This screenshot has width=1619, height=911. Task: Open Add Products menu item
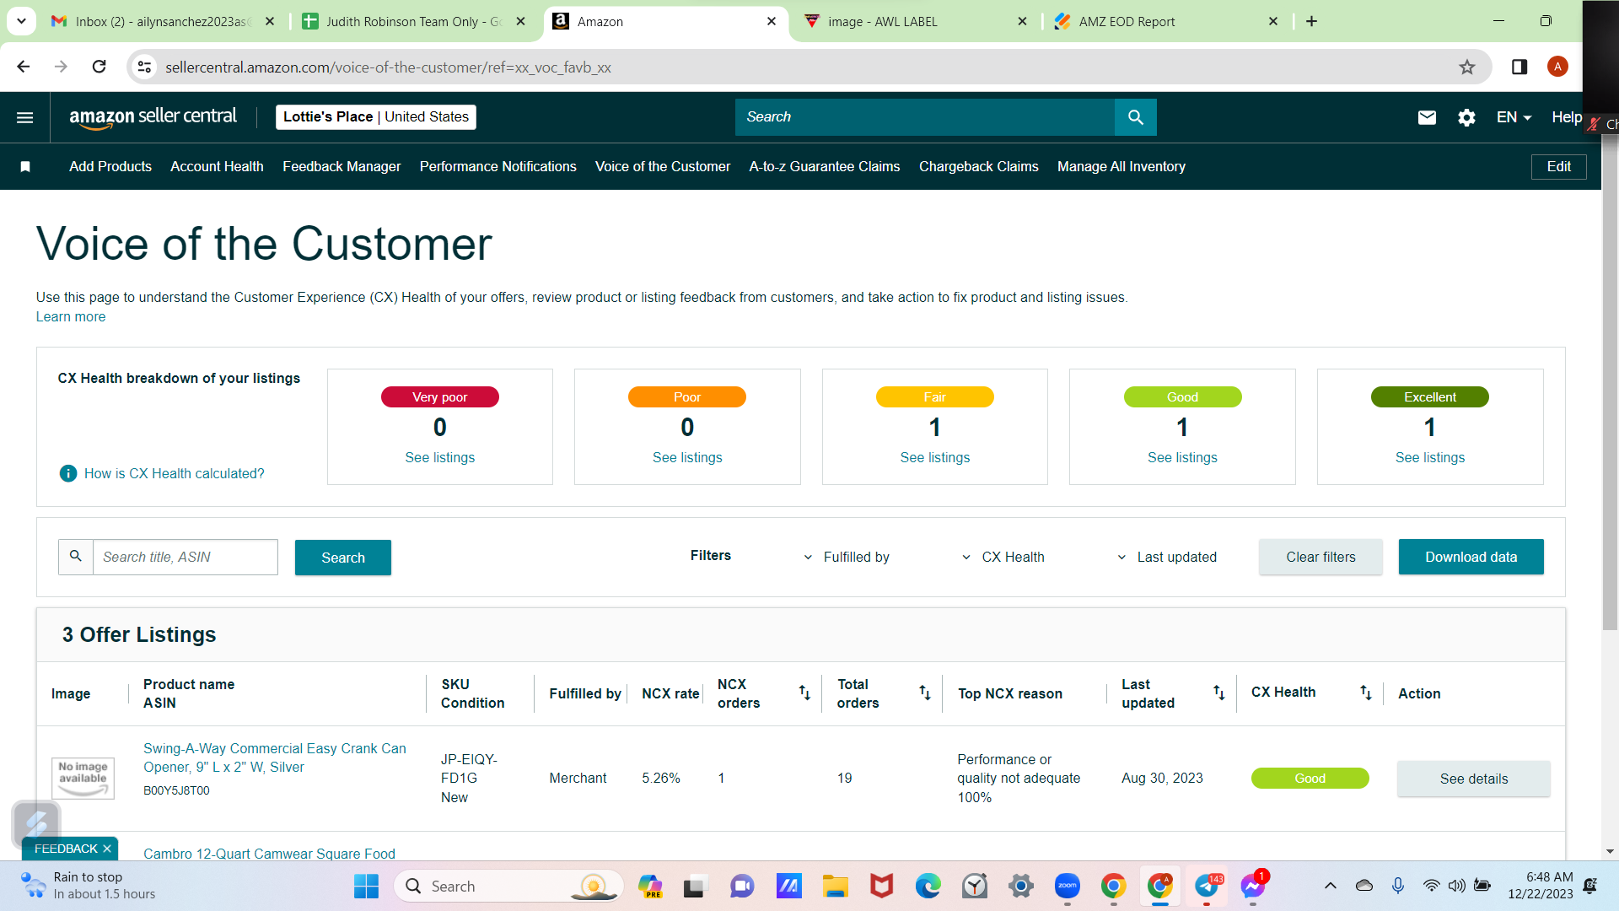point(110,167)
